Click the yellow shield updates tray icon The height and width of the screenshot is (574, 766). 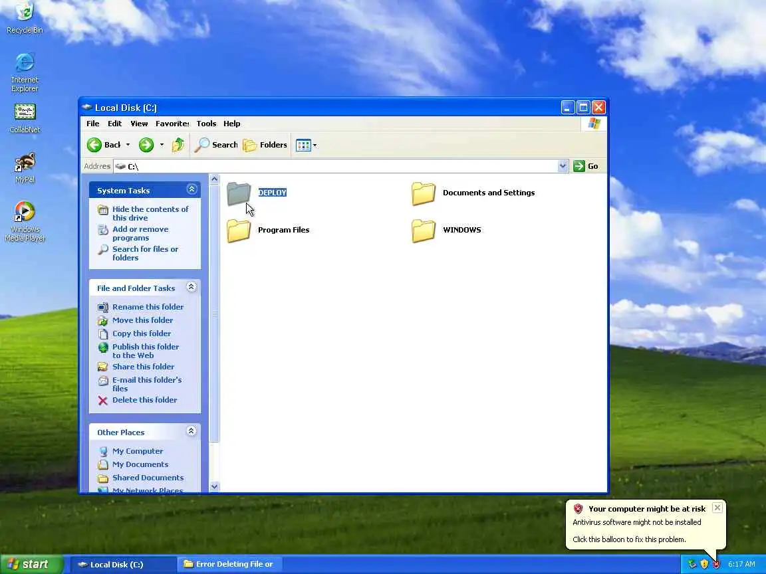[x=704, y=564]
